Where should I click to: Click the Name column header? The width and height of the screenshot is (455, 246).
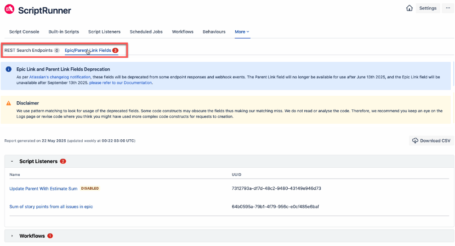tap(15, 175)
